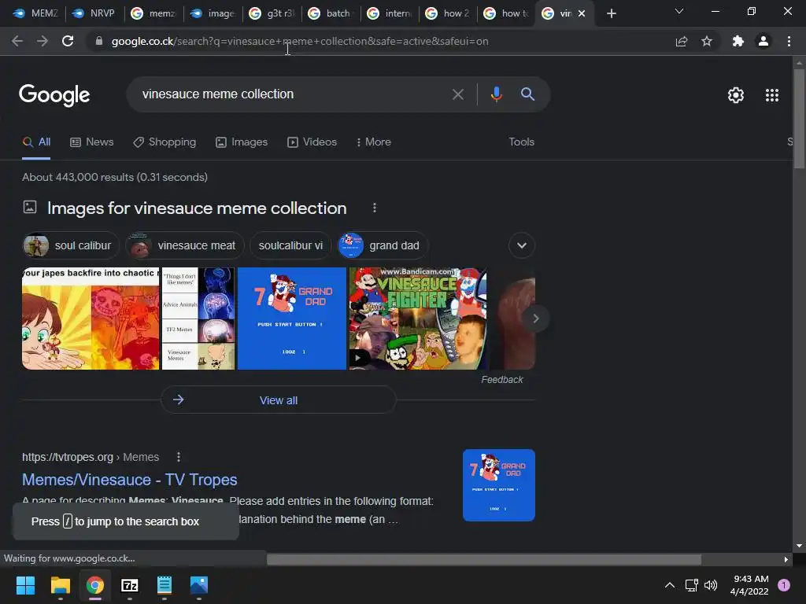Open the Memes/Vinesauce - TV Tropes link
Image resolution: width=806 pixels, height=604 pixels.
[x=130, y=479]
